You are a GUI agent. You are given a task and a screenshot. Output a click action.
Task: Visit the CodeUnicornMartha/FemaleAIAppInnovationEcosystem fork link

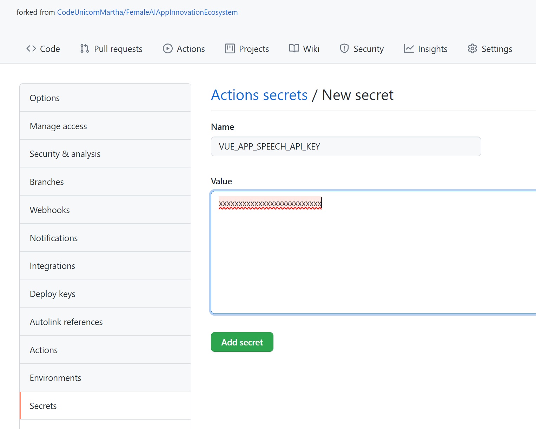tap(147, 12)
